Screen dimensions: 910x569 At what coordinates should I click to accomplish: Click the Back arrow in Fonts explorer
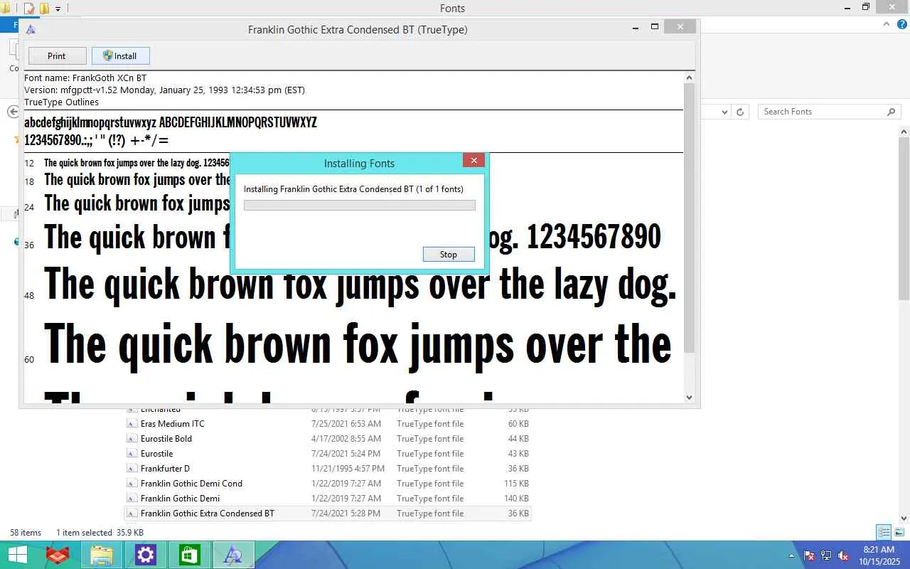[13, 112]
